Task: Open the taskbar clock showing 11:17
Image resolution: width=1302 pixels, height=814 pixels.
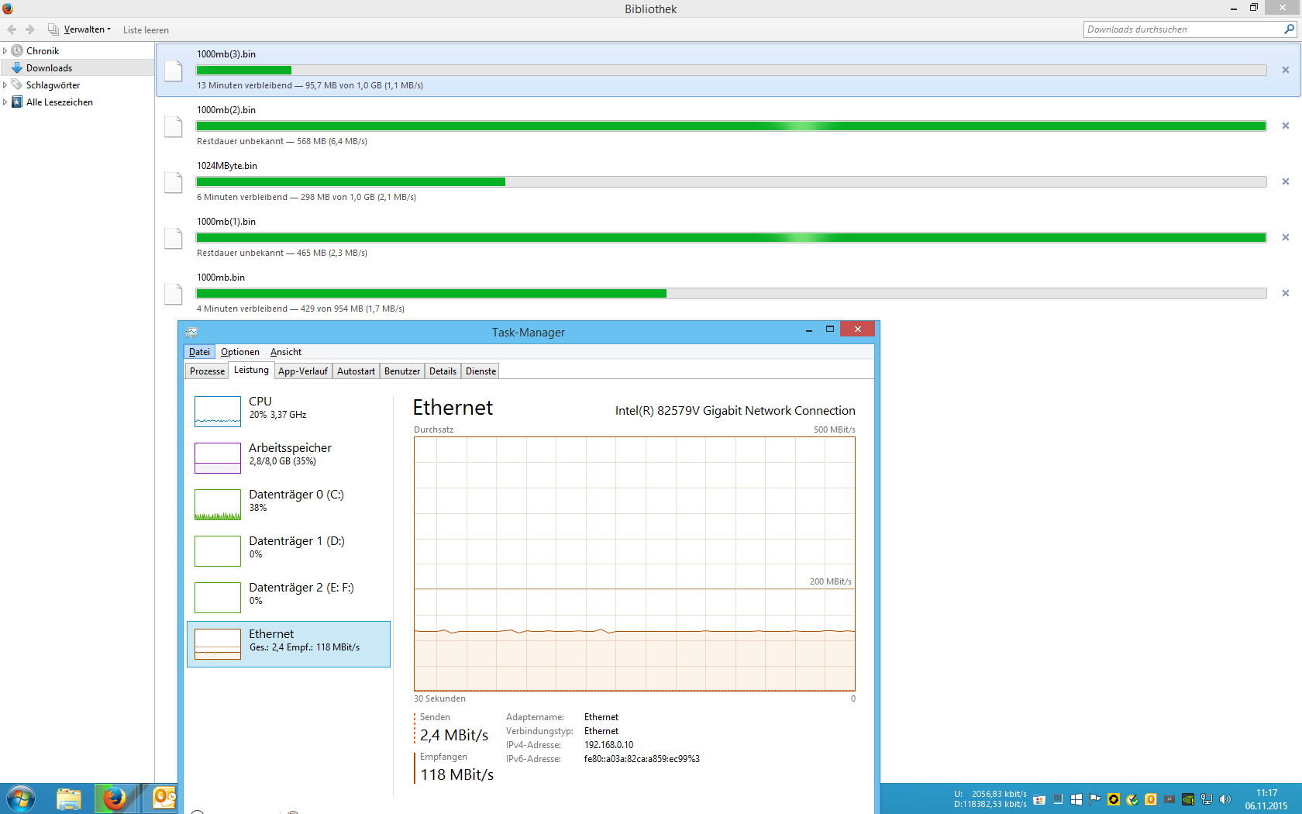Action: click(x=1266, y=799)
